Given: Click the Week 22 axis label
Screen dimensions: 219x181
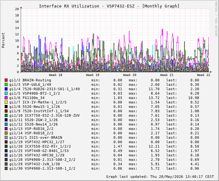Looking at the screenshot, I should (x=204, y=75).
